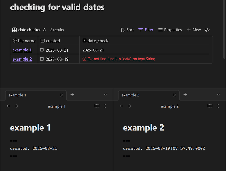This screenshot has height=171, width=226.
Task: Open more options for example 1
Action: click(x=105, y=106)
